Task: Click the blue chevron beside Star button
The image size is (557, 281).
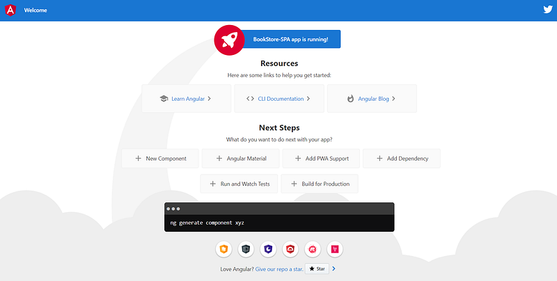Action: click(334, 269)
